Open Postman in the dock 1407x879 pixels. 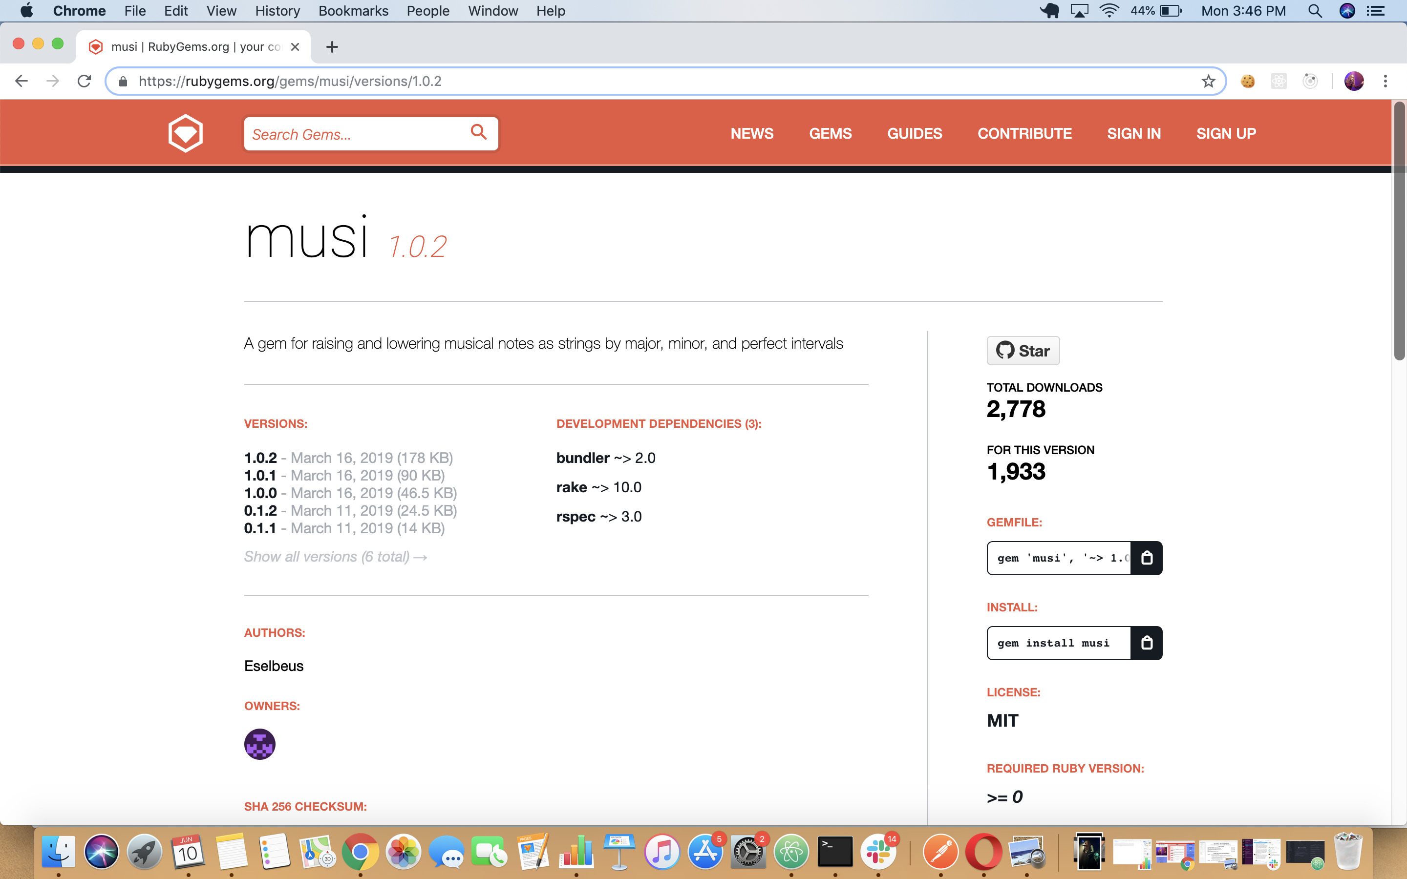tap(941, 852)
